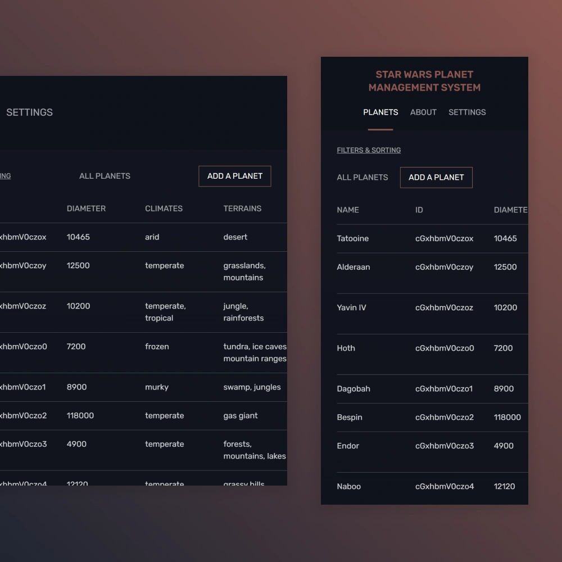Screen dimensions: 562x562
Task: Click diameter 118000 in the left window
Action: coord(80,415)
